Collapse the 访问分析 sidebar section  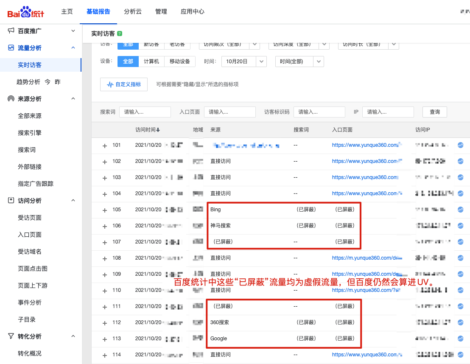point(73,200)
